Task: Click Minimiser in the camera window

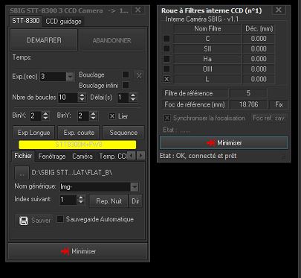Action: (78, 251)
